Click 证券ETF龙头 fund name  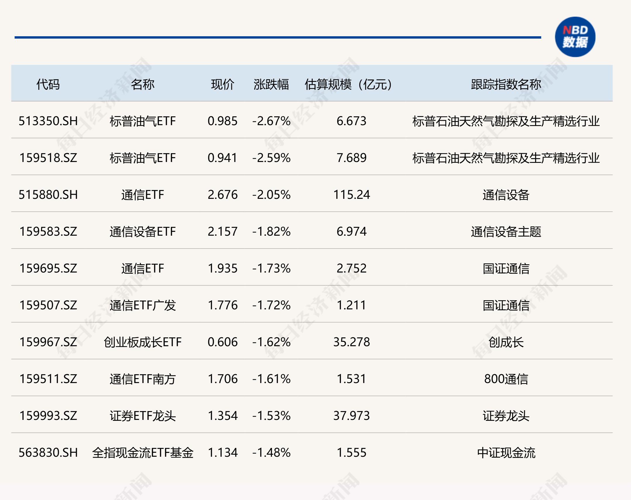click(143, 416)
